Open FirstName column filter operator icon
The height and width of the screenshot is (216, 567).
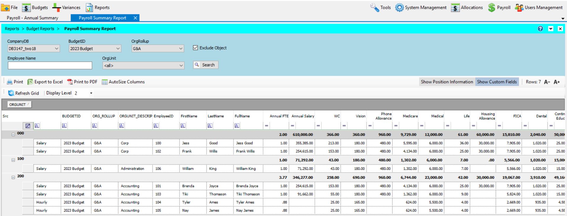point(183,126)
